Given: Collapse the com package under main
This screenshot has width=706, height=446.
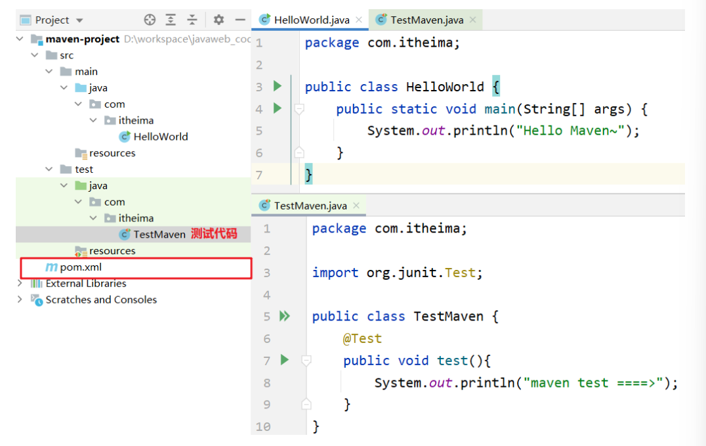Looking at the screenshot, I should point(78,104).
